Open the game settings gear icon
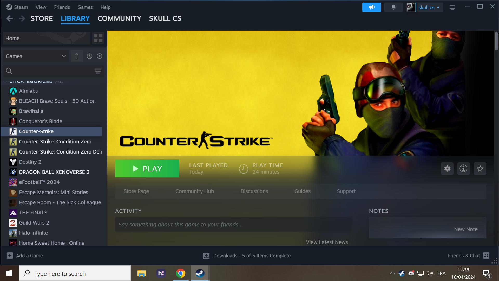The width and height of the screenshot is (499, 281). (447, 169)
